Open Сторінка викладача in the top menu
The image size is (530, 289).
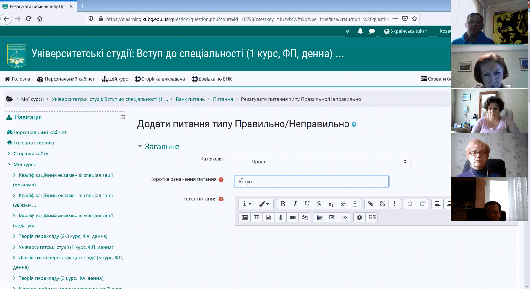pos(160,79)
